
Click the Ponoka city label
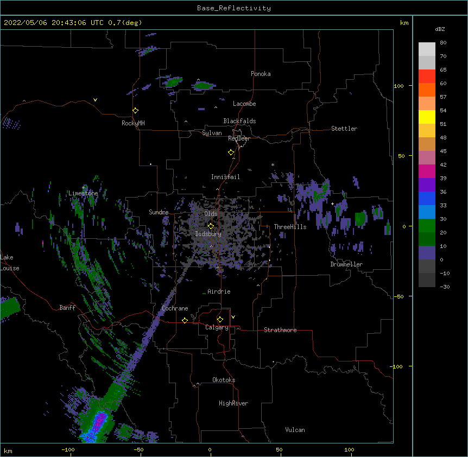click(261, 74)
